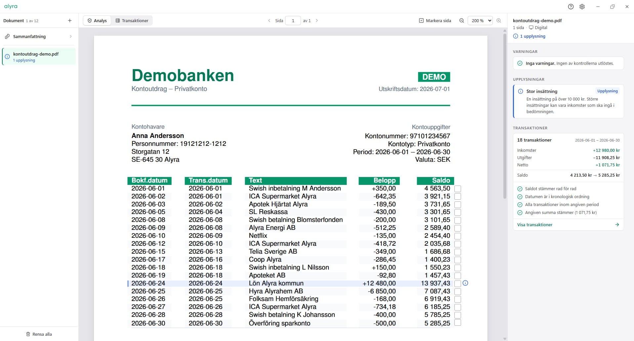Check the box for SL Reskassa row
The image size is (634, 341).
[x=458, y=212]
